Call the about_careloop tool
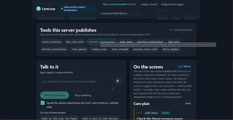Screen dimensions: 233x120 51,42
